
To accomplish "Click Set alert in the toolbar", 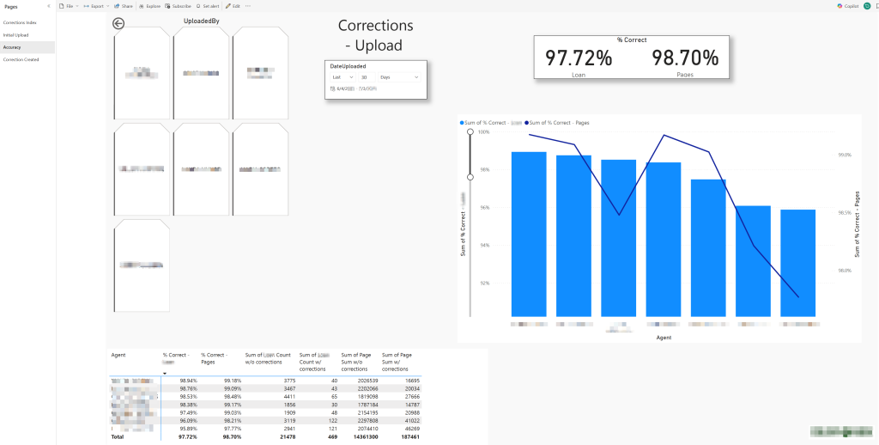I will coord(208,6).
